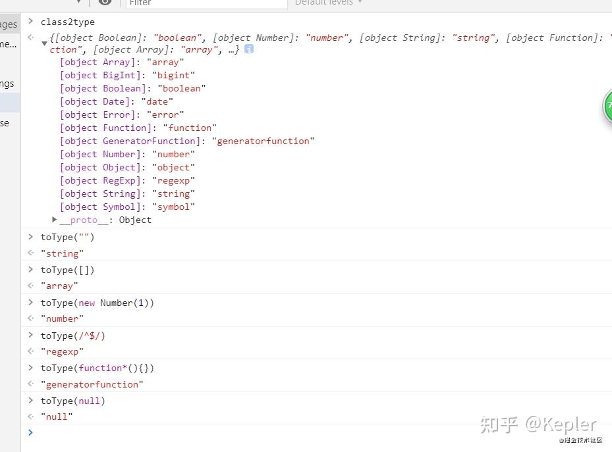Click the [object RegExp] property line

tap(127, 180)
